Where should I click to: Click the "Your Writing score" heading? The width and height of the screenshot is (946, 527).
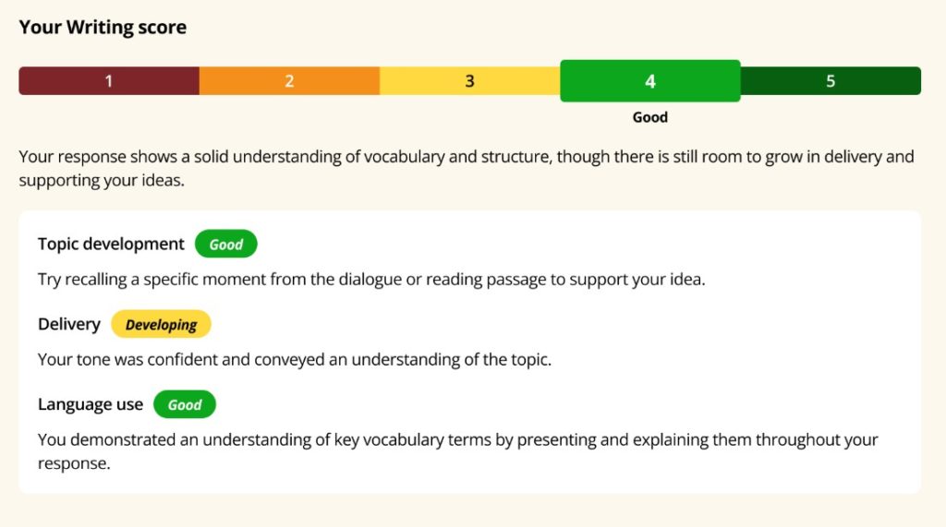103,28
